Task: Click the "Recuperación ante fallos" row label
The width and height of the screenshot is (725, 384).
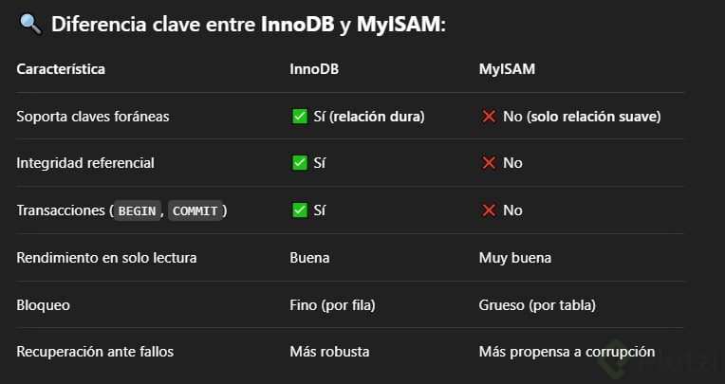Action: click(x=95, y=352)
